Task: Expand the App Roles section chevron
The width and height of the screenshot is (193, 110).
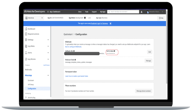Action: [x=48, y=46]
